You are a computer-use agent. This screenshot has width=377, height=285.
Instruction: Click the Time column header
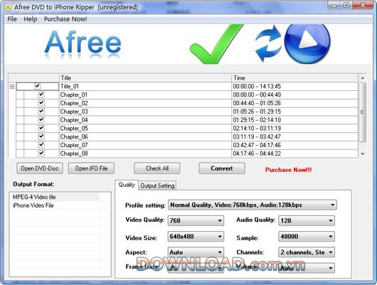pos(294,78)
